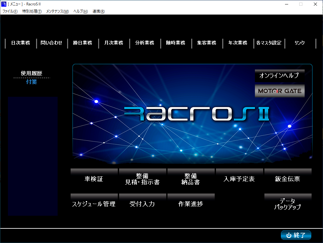Select the 問い合わせ tab
323x243 pixels.
coord(52,43)
